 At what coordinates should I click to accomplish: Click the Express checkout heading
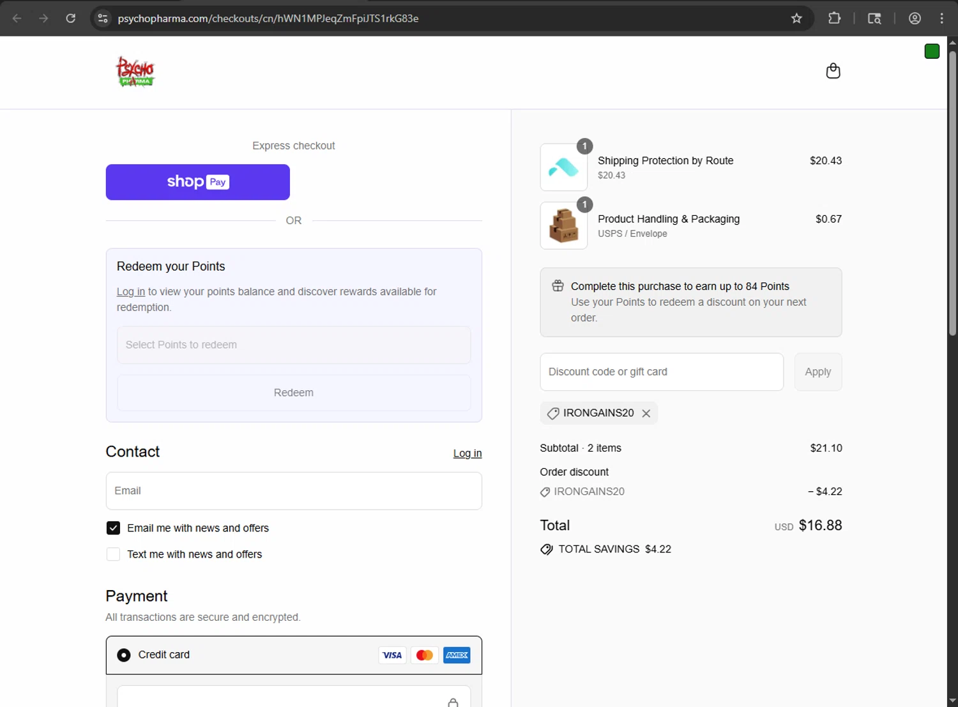[x=294, y=146]
